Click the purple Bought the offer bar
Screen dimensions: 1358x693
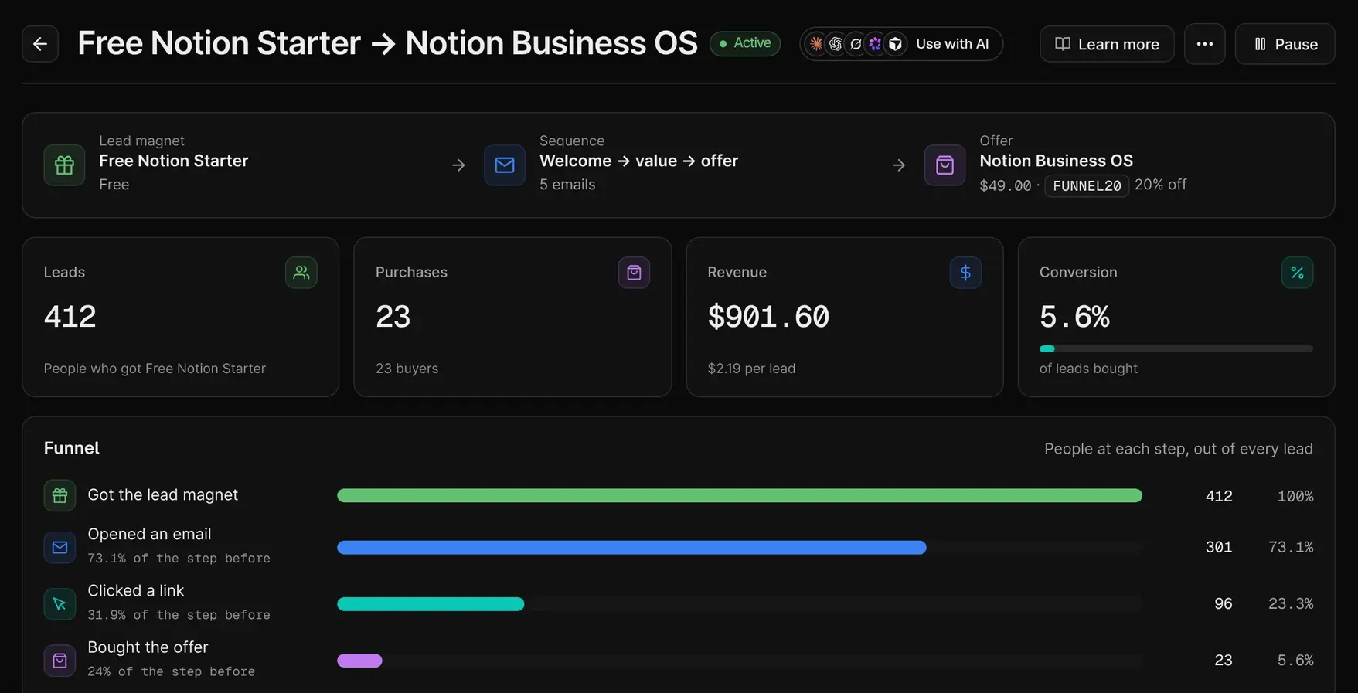point(359,661)
